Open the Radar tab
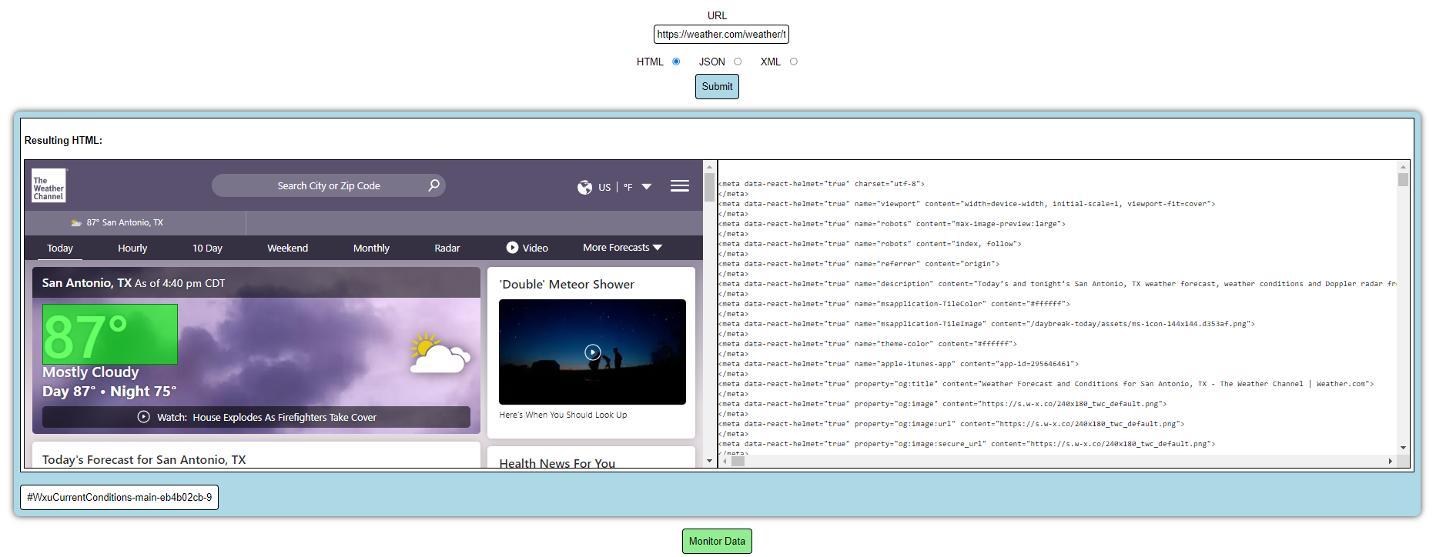 click(x=447, y=248)
